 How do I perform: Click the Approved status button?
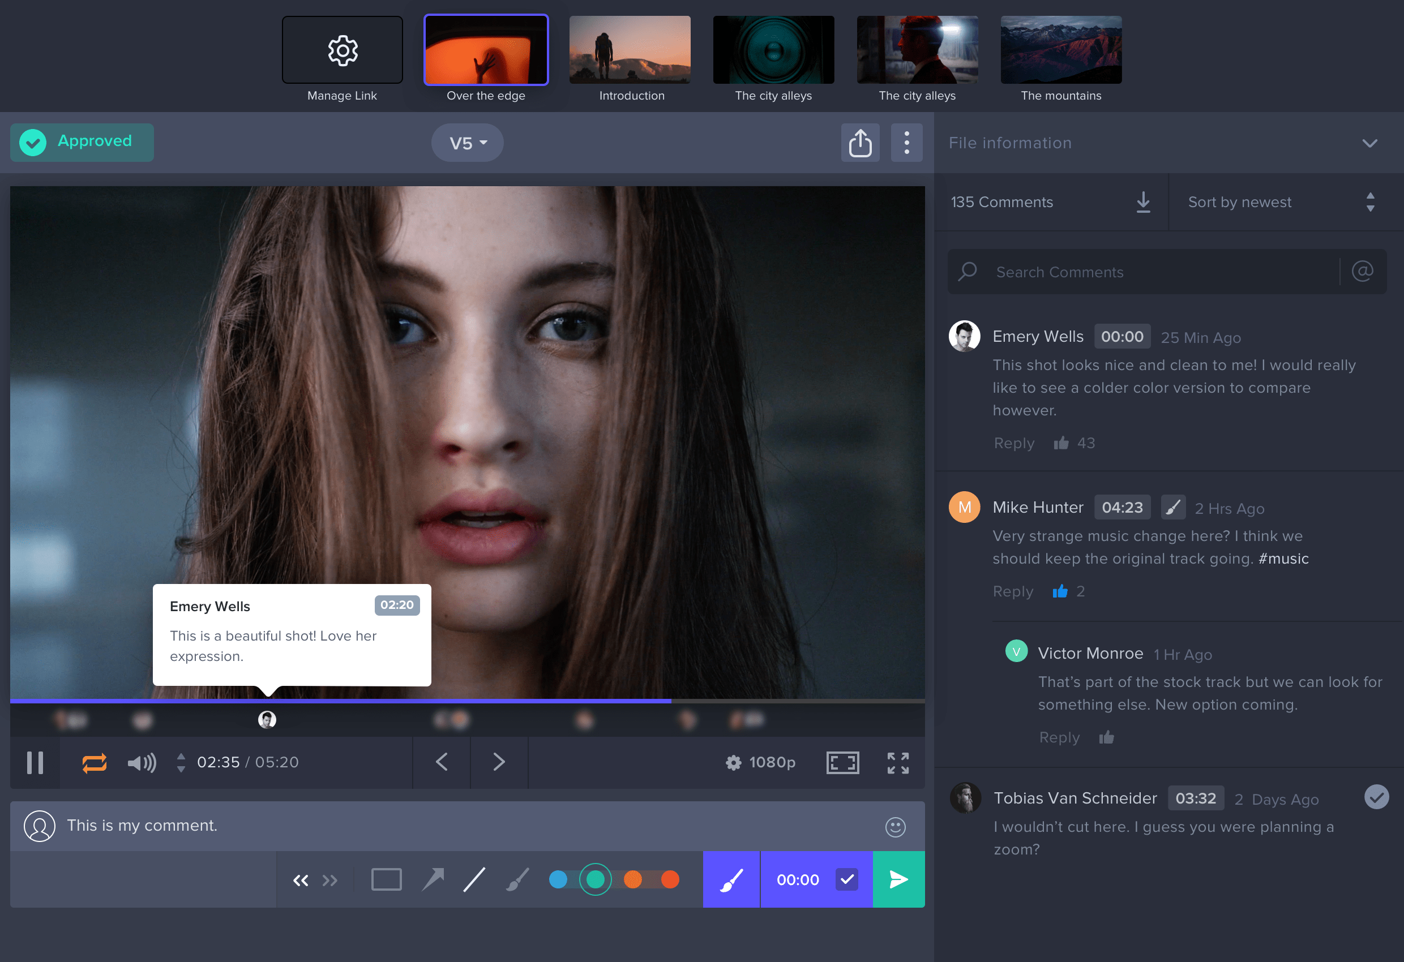pos(82,142)
